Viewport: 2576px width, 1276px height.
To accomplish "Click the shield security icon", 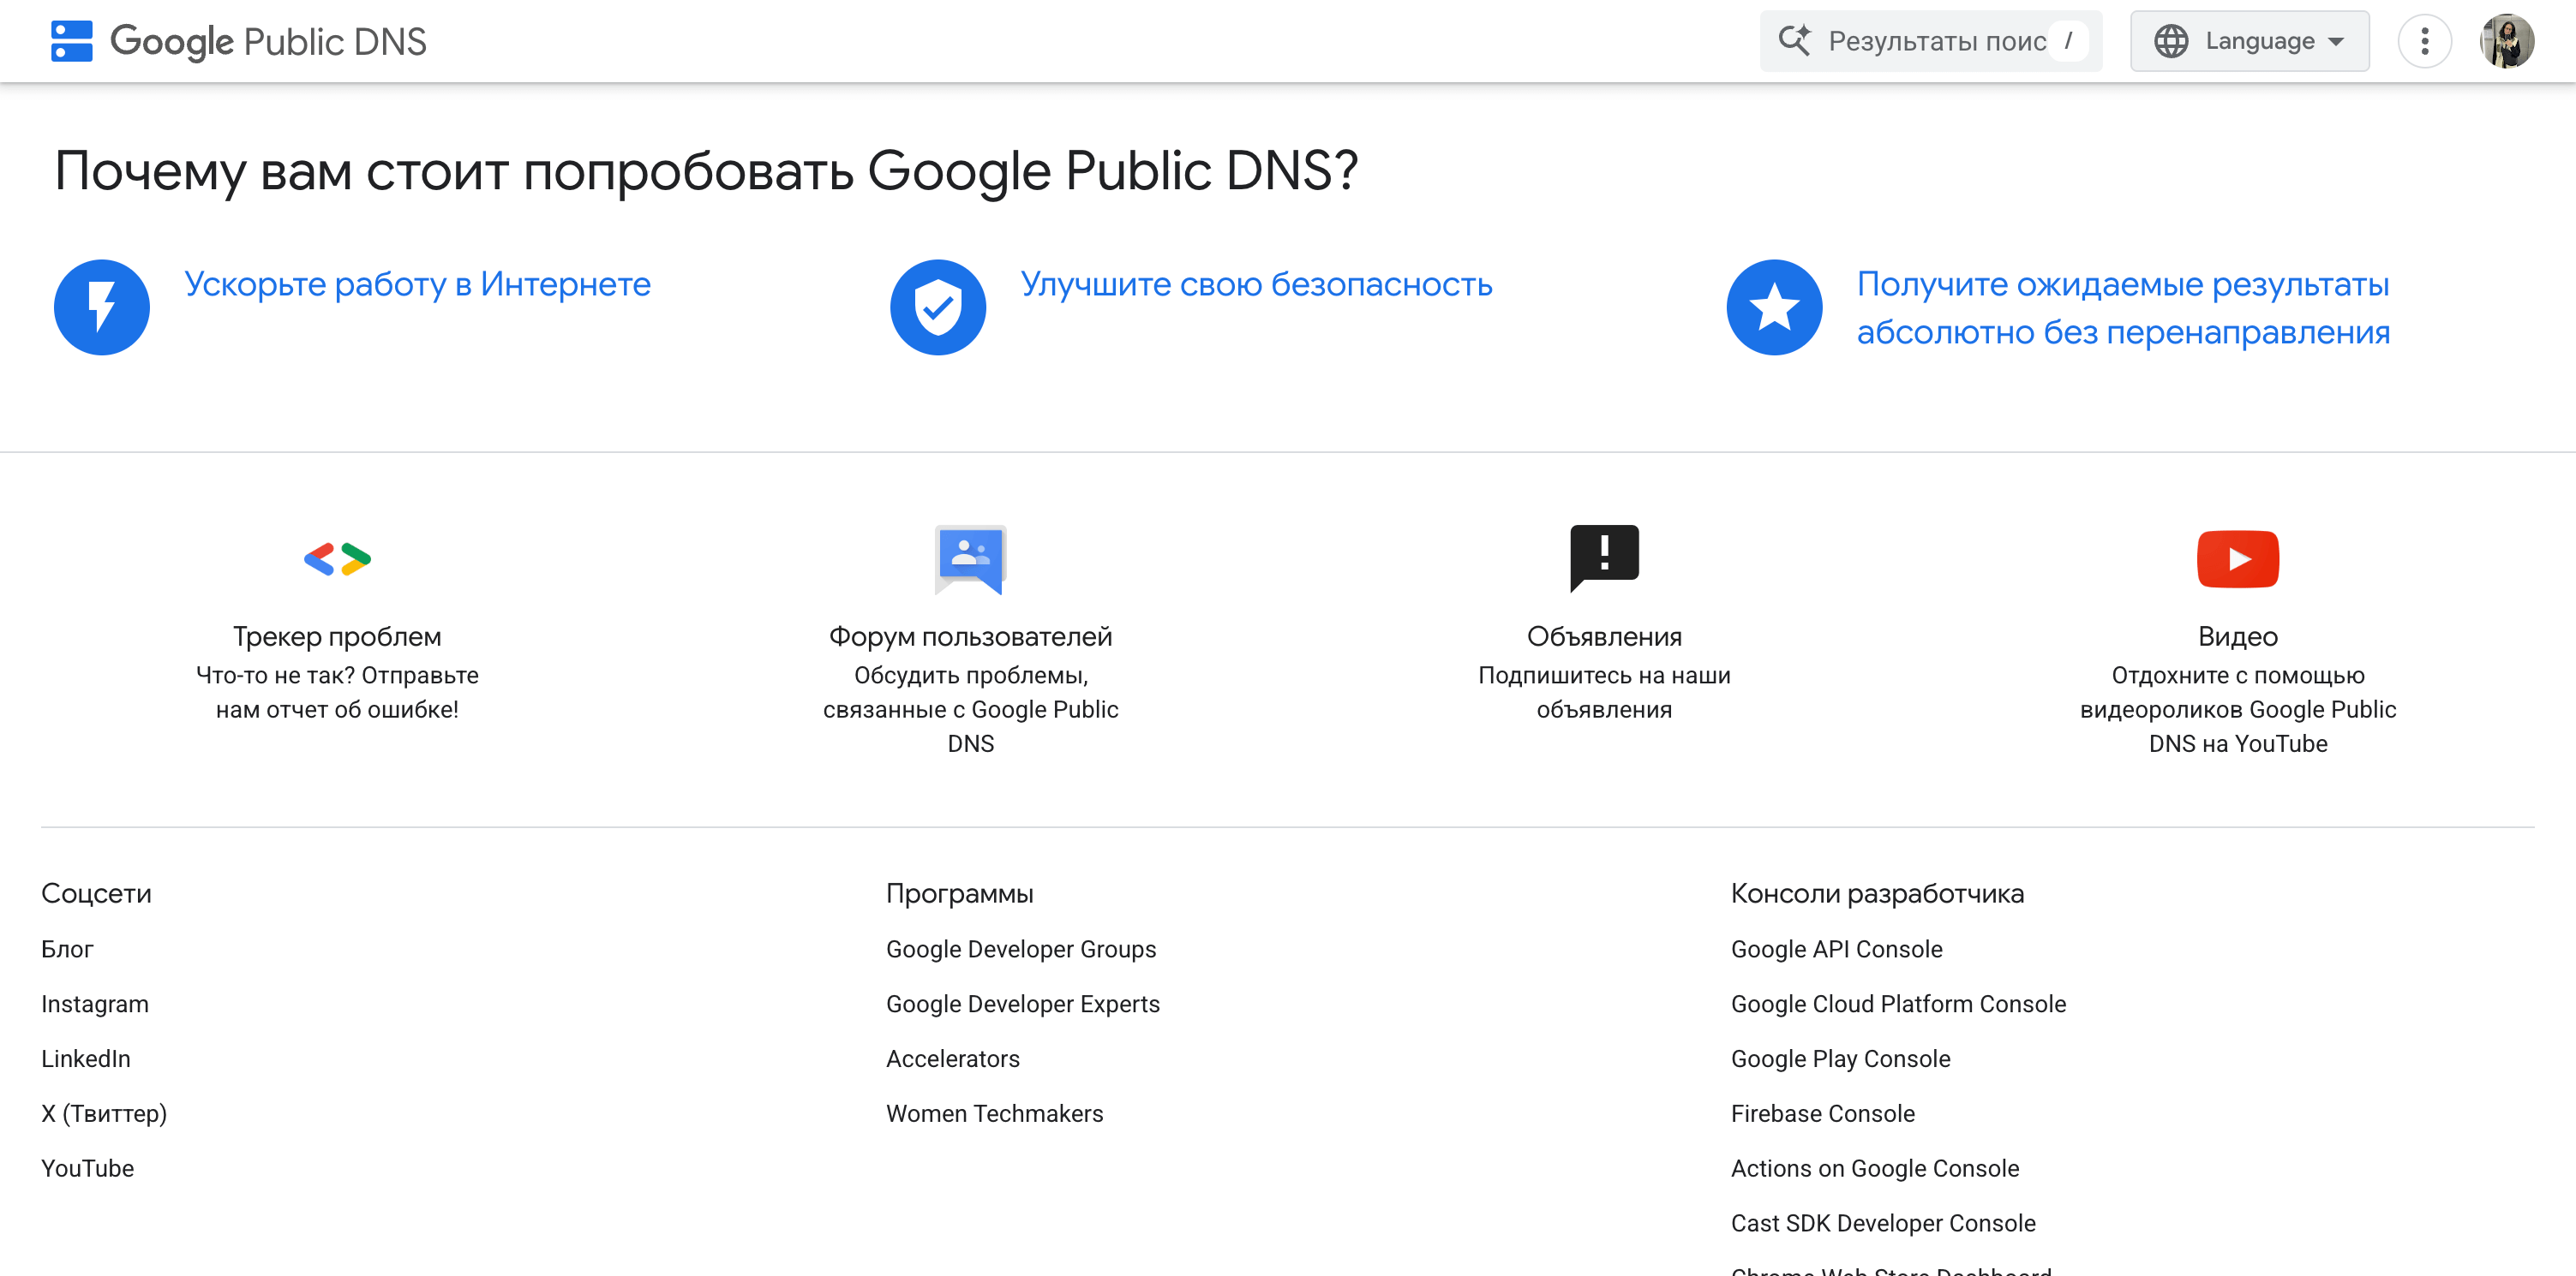I will tap(937, 307).
